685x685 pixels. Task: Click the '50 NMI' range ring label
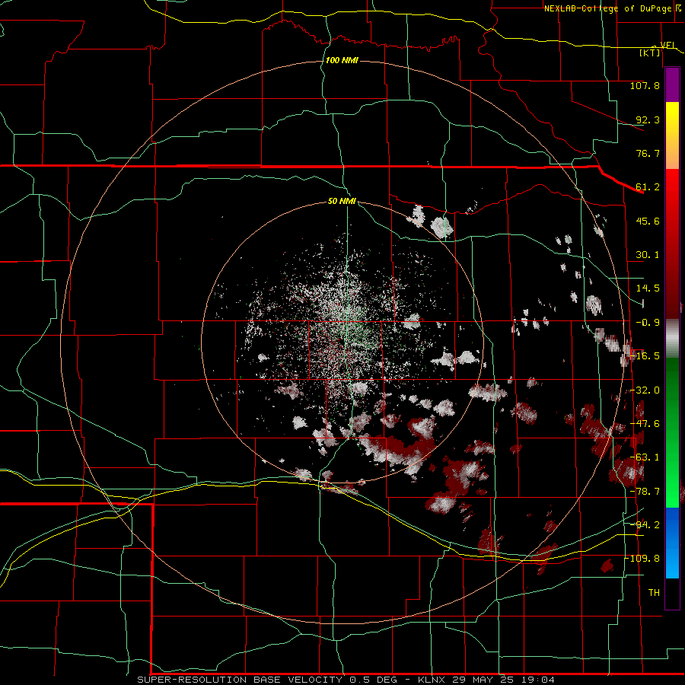tap(342, 201)
